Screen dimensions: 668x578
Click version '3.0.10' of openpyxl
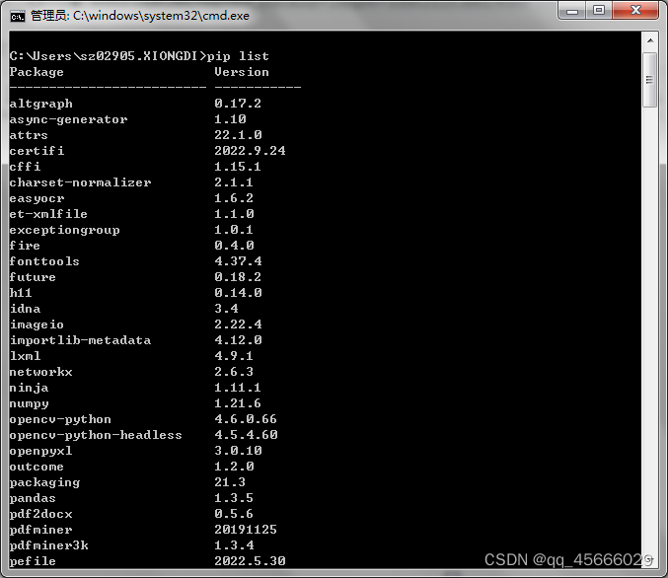pyautogui.click(x=238, y=451)
